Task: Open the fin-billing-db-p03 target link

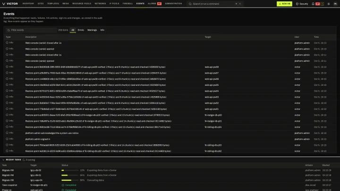Action: [x=213, y=145]
